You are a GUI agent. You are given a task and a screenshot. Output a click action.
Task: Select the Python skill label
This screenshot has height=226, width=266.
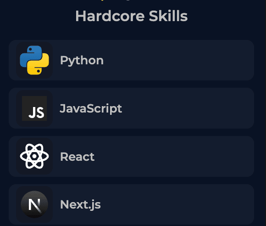82,61
